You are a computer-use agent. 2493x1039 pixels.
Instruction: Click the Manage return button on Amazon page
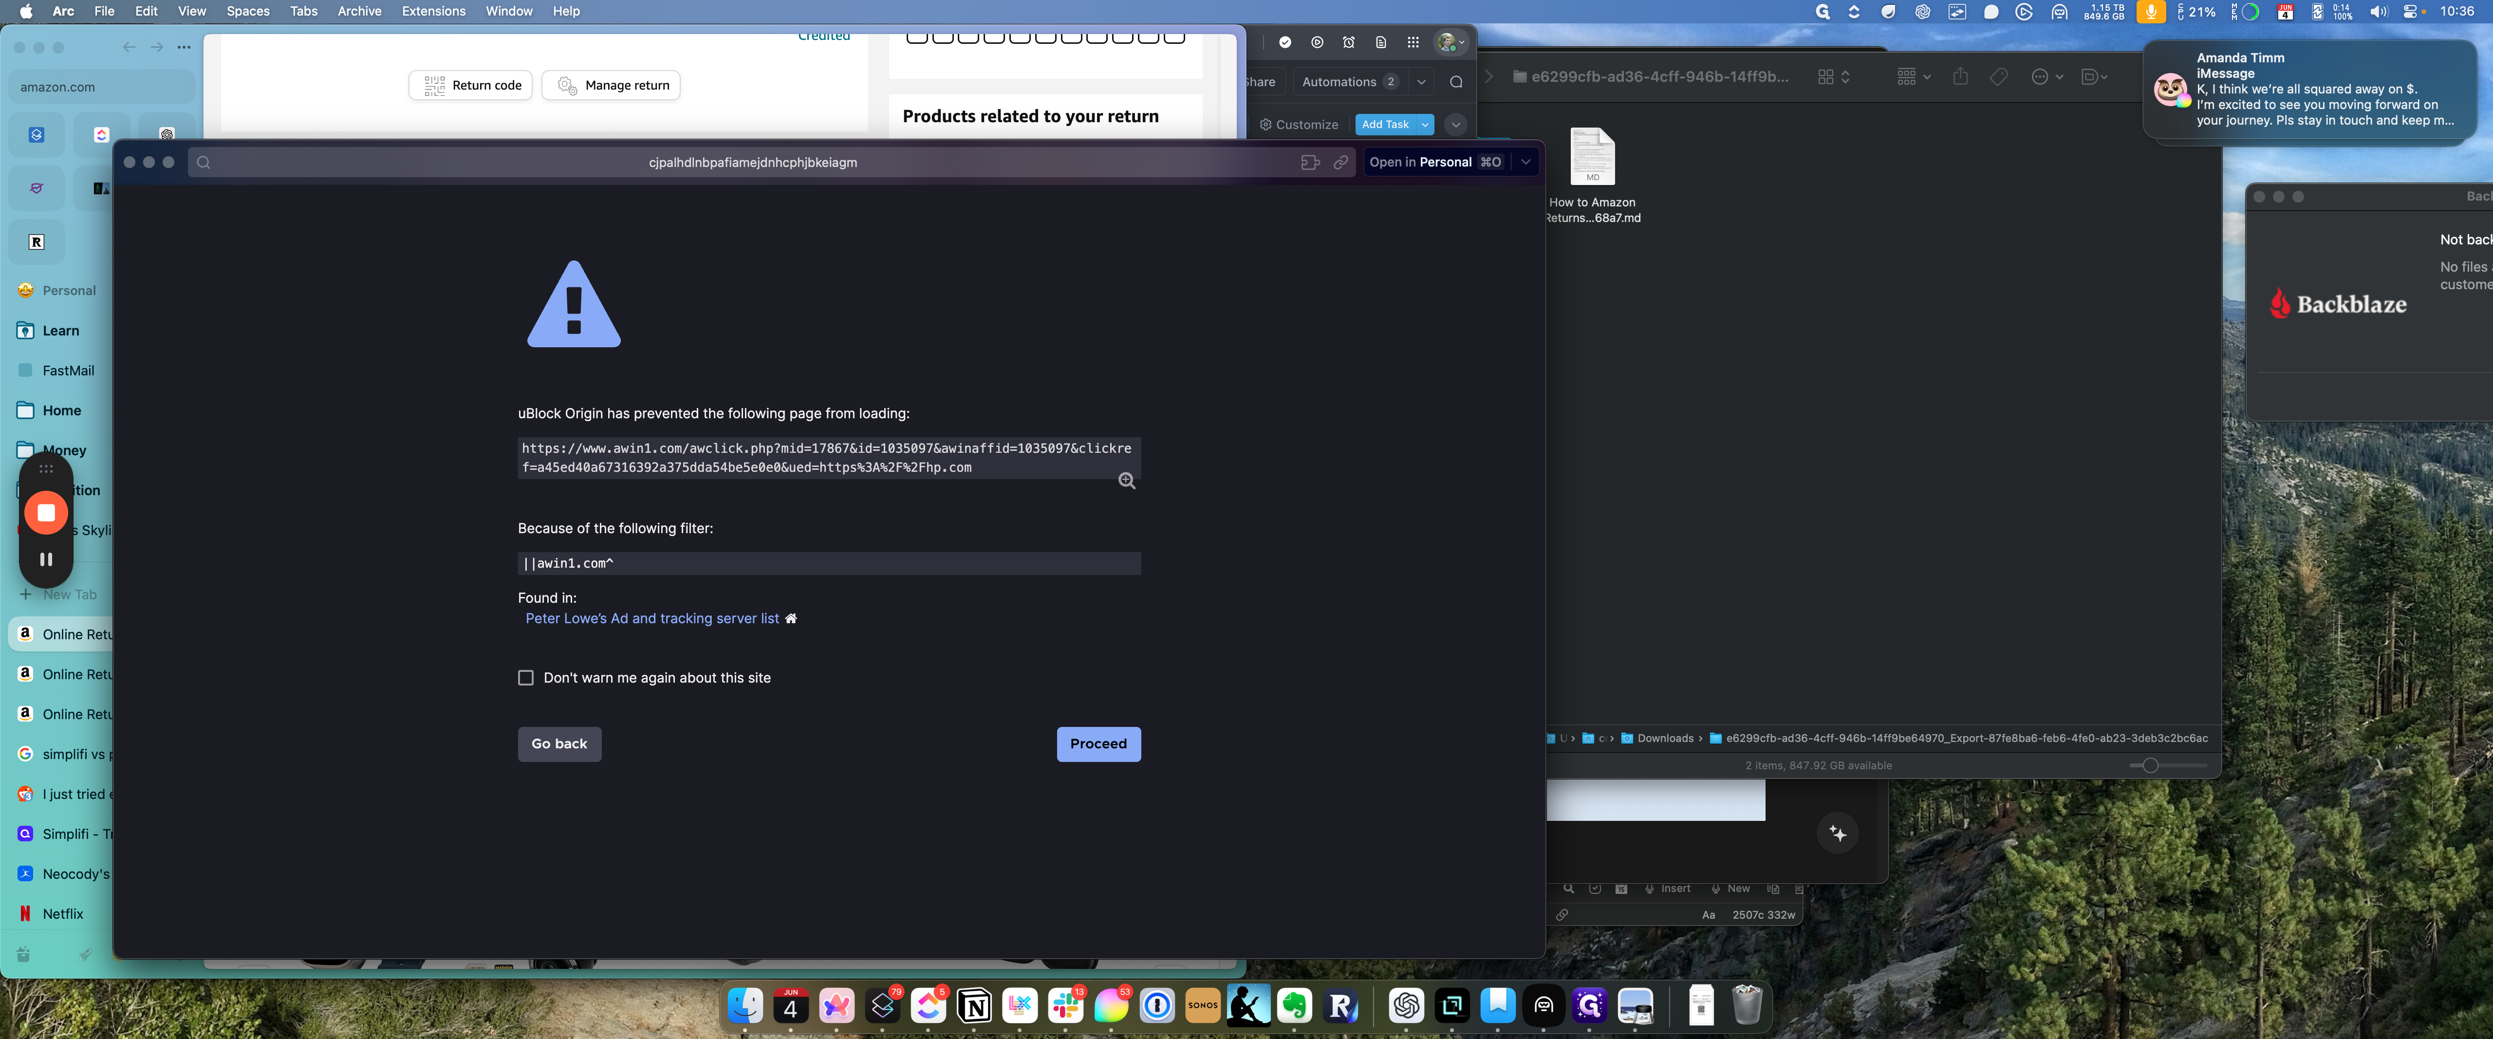click(612, 85)
